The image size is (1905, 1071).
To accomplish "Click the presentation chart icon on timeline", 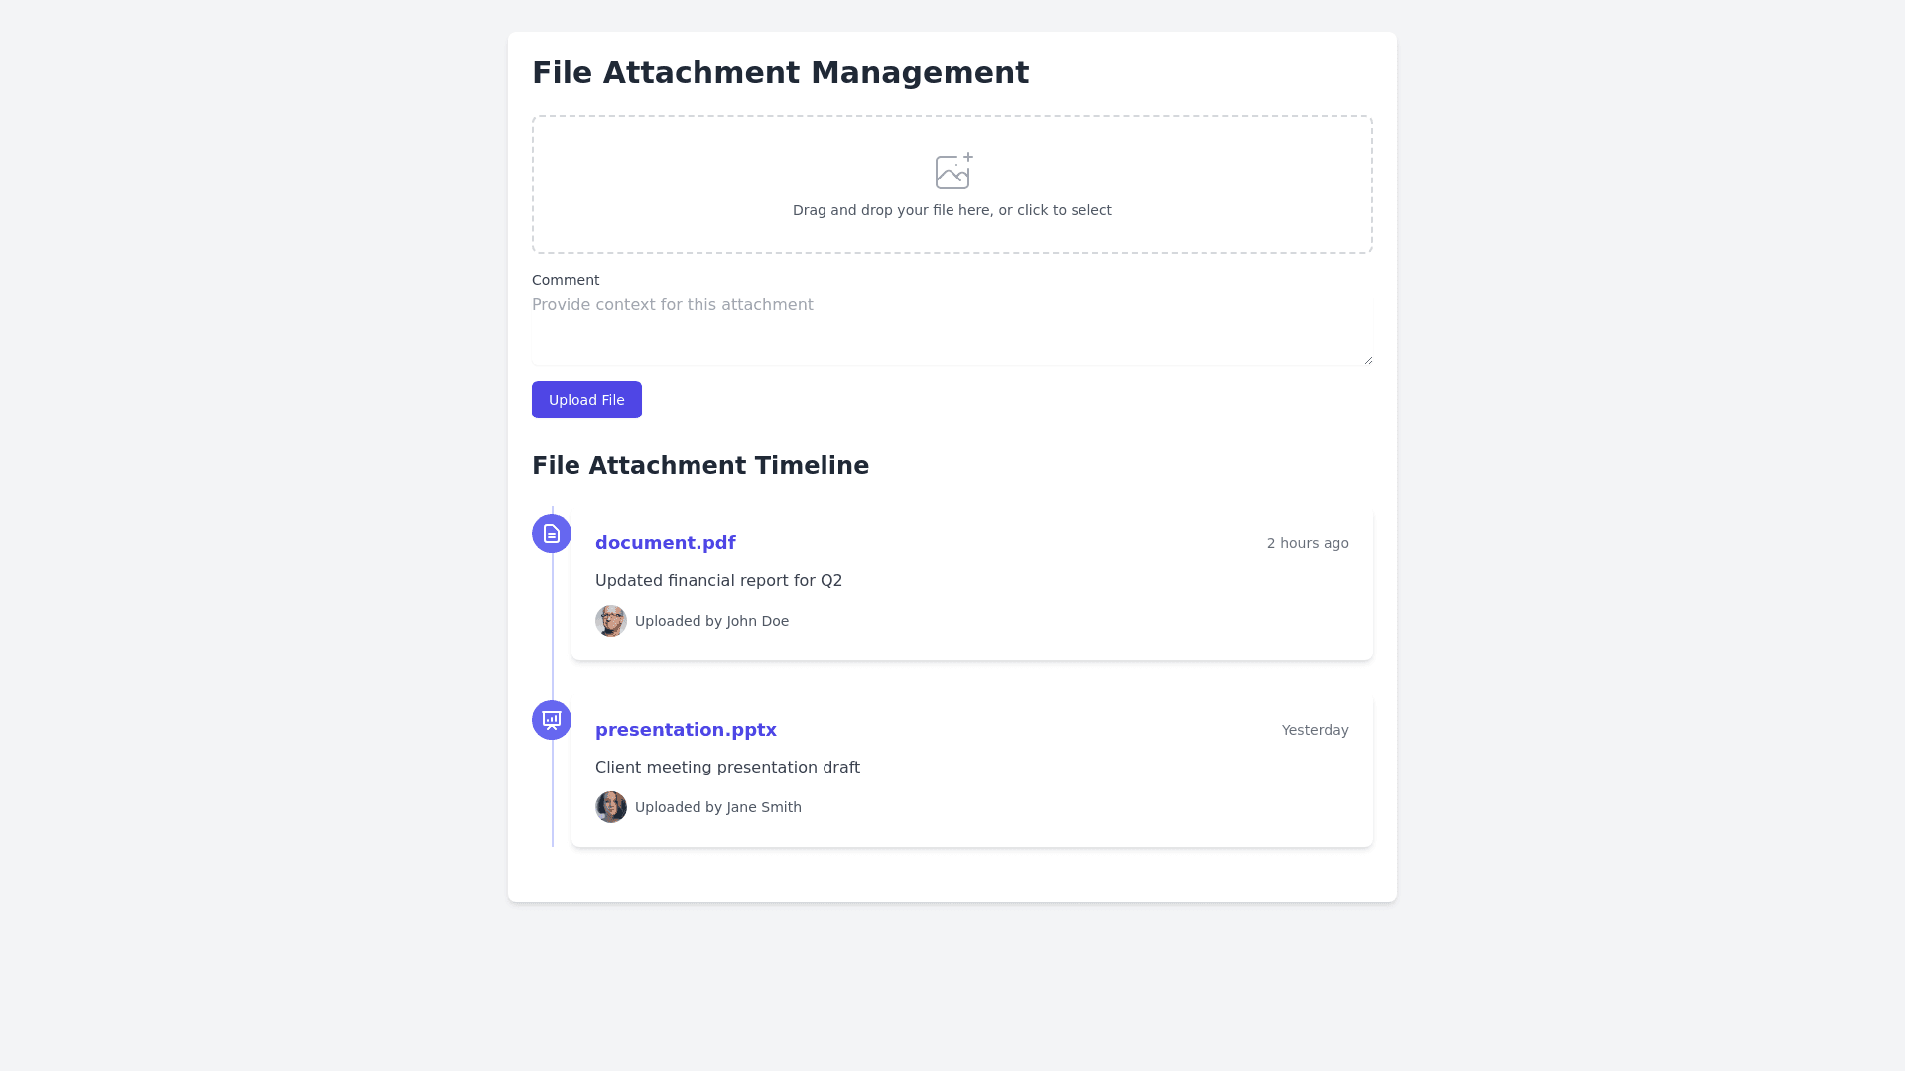I will 552,720.
